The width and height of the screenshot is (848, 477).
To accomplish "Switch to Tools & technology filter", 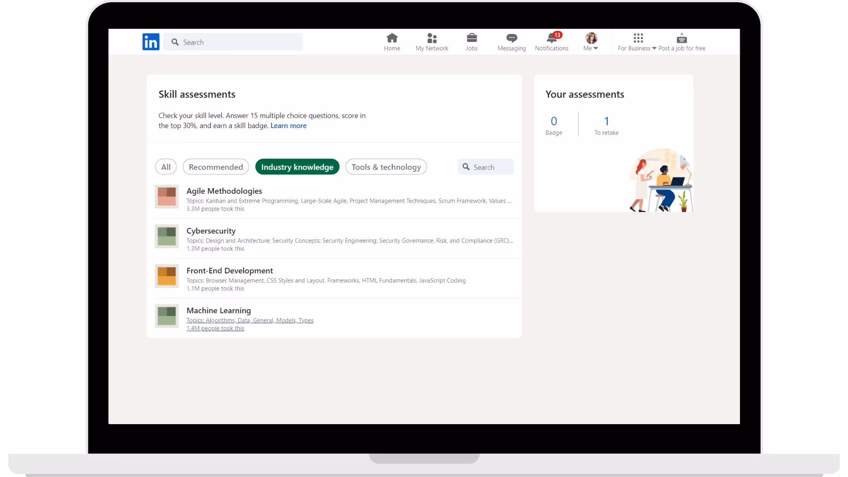I will [386, 167].
